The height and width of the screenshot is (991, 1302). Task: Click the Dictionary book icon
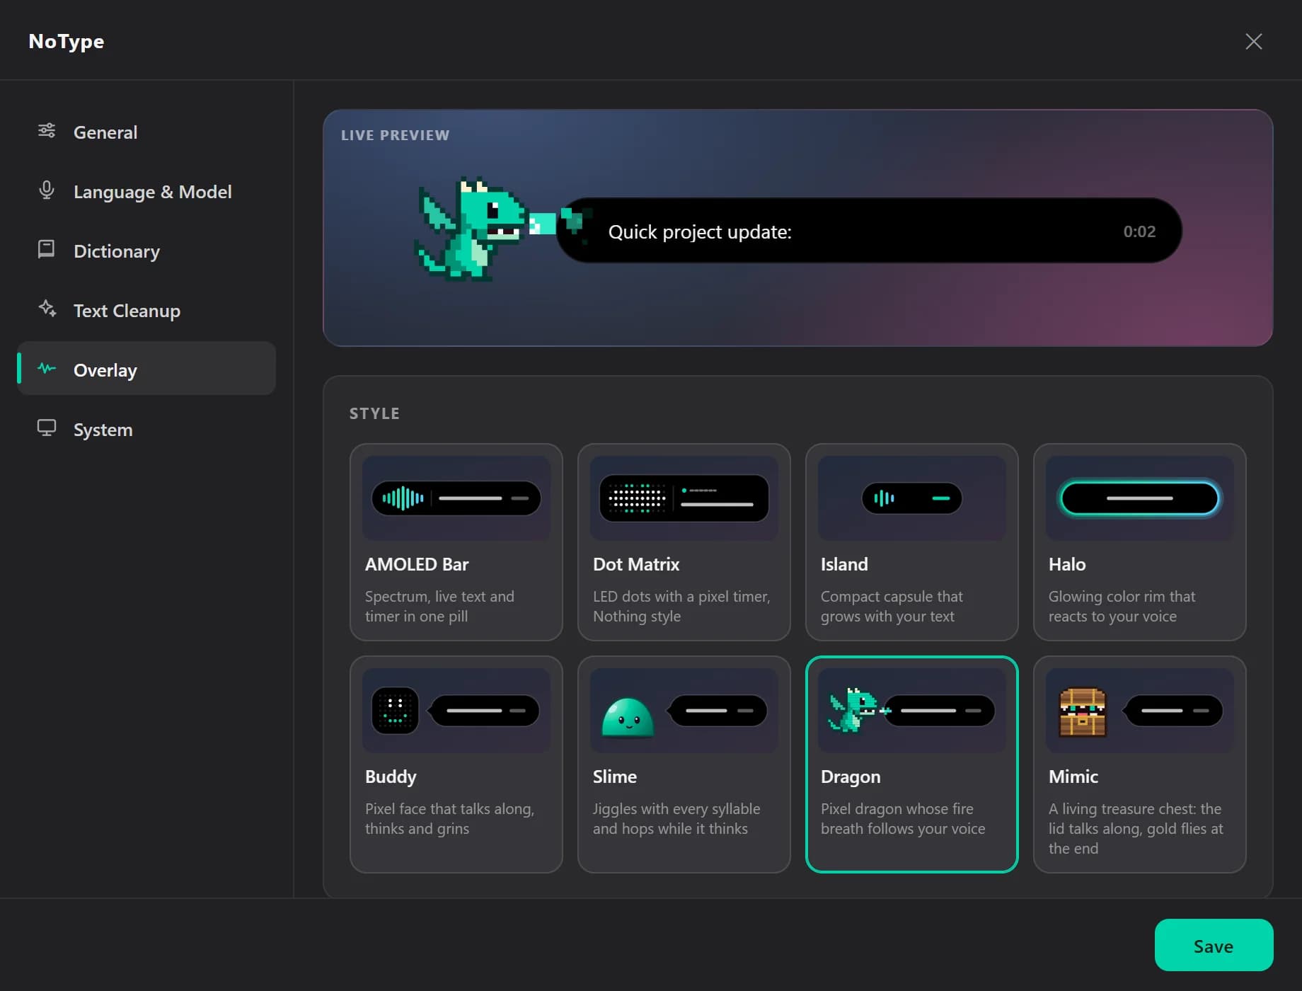[47, 249]
